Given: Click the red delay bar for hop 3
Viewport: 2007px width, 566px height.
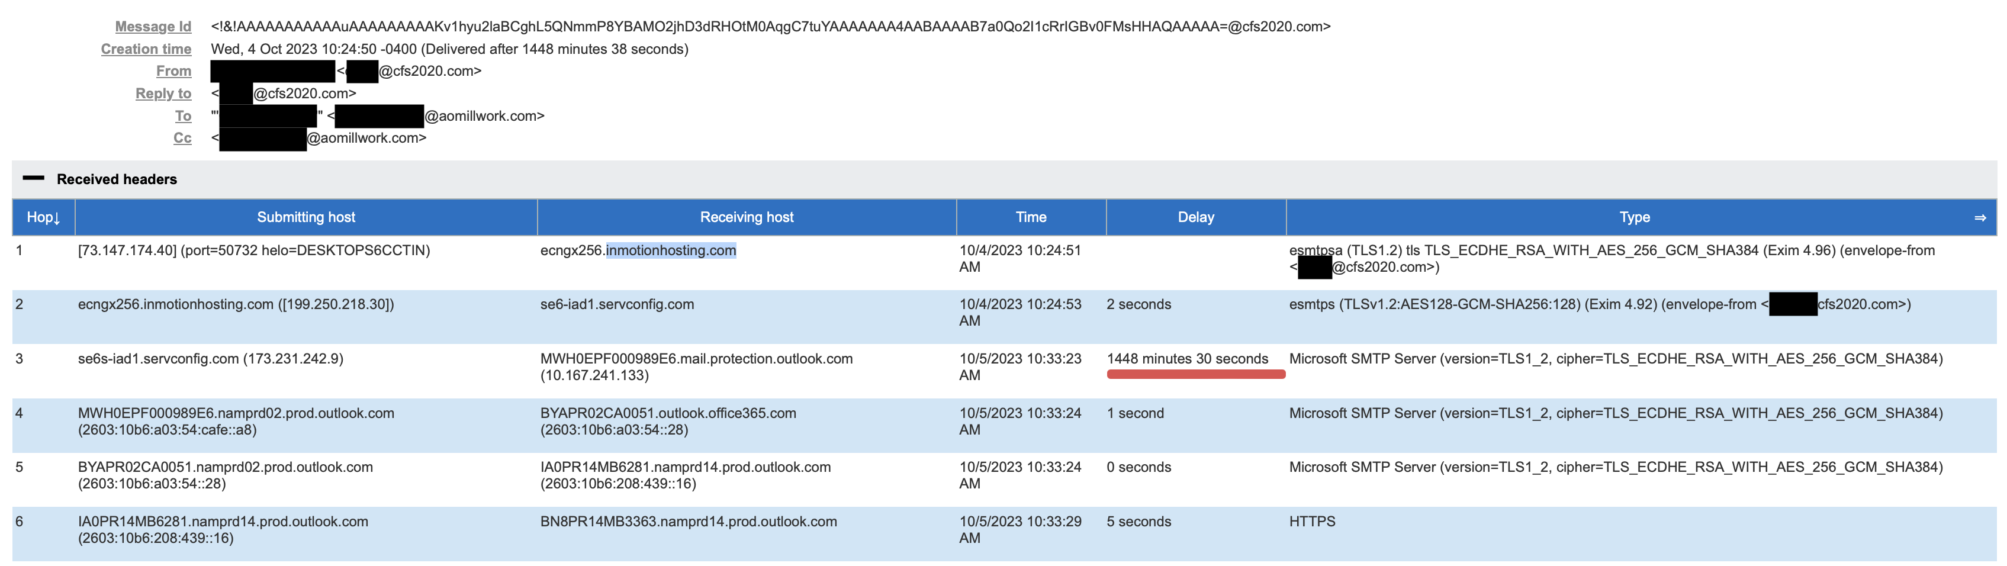Looking at the screenshot, I should (1195, 375).
